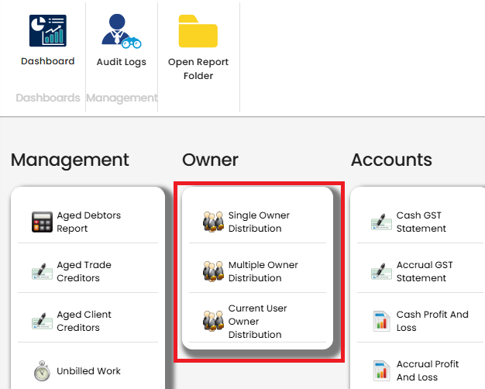Launch the Cash GST Statement report text

pyautogui.click(x=421, y=222)
